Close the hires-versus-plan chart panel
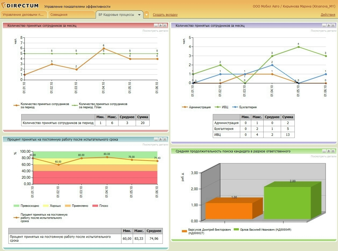 tap(165, 25)
